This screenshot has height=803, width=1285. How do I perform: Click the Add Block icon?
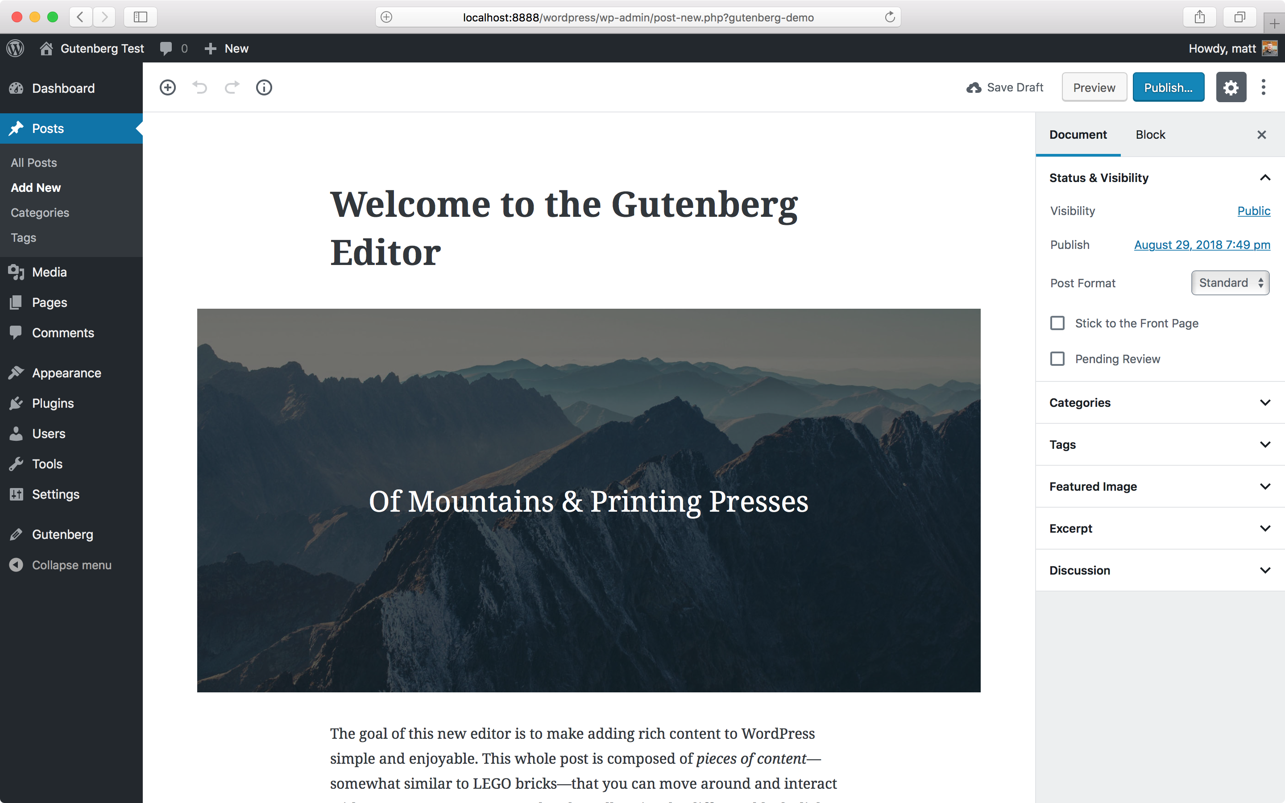tap(166, 87)
